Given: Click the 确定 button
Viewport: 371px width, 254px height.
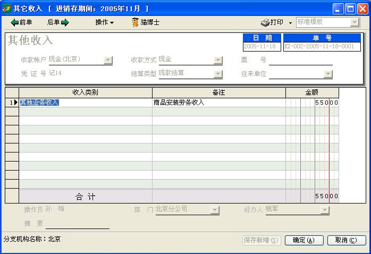Looking at the screenshot, I should pos(304,240).
